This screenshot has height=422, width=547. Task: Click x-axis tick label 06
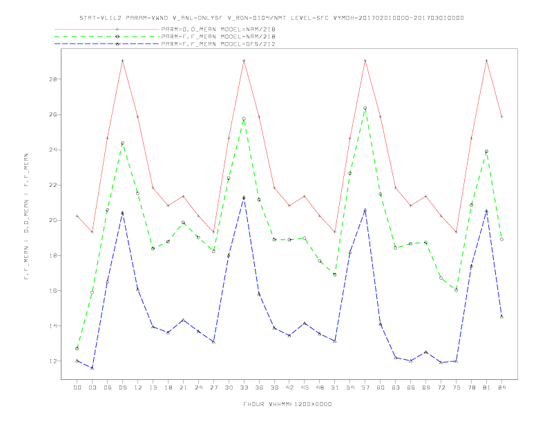108,388
